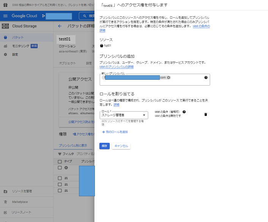Click inside the 新しいプリンシパル input field
This screenshot has width=268, height=222.
[x=154, y=80]
